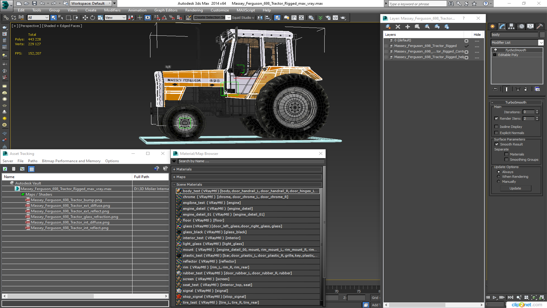Viewport: 547px width, 308px height.
Task: Activate Select and Uniform Scale tool
Action: (100, 18)
